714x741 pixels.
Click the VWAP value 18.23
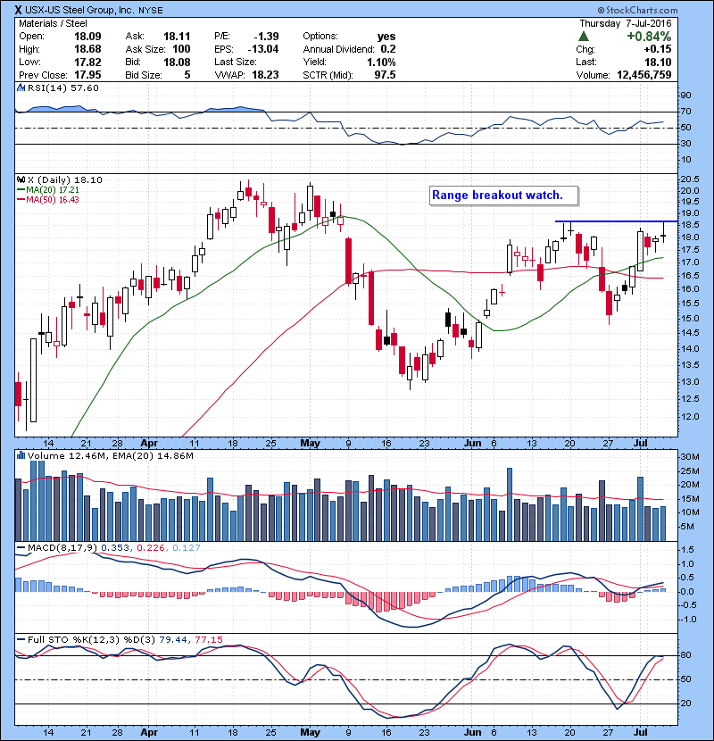point(265,75)
